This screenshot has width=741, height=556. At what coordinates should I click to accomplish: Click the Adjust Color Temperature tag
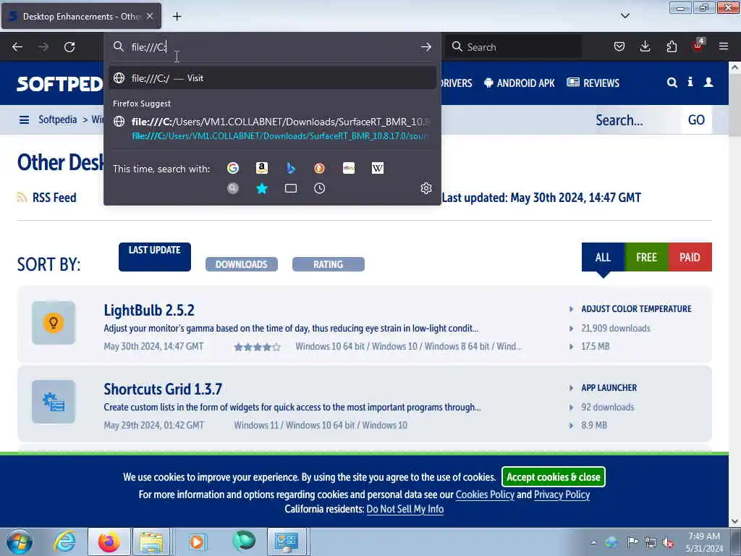636,308
